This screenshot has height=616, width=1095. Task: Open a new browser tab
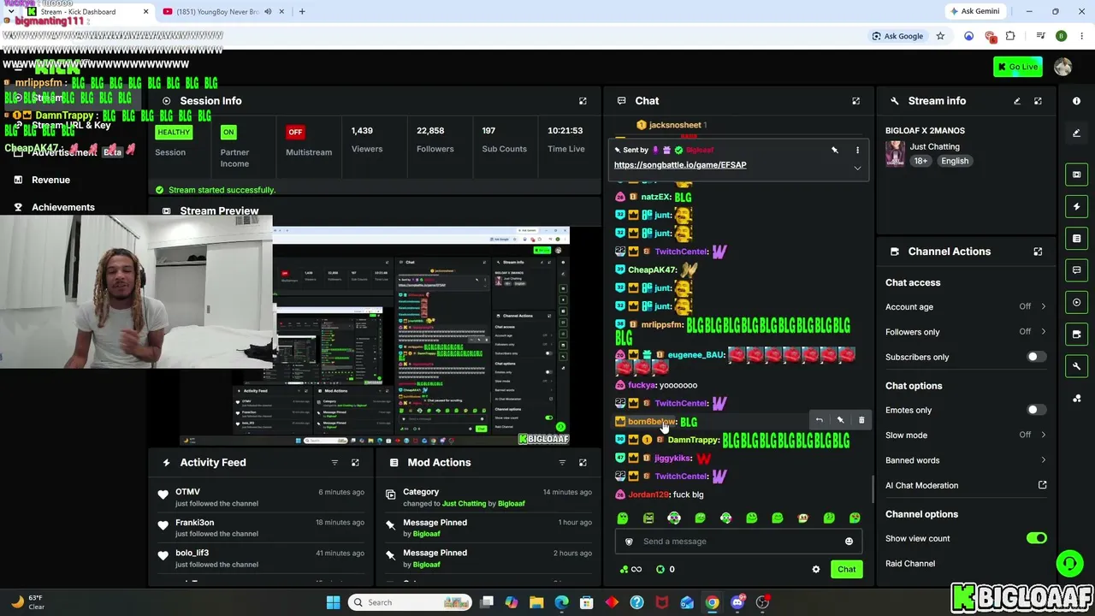pos(302,12)
